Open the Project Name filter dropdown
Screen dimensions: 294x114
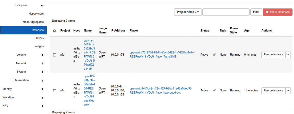[x=188, y=12]
